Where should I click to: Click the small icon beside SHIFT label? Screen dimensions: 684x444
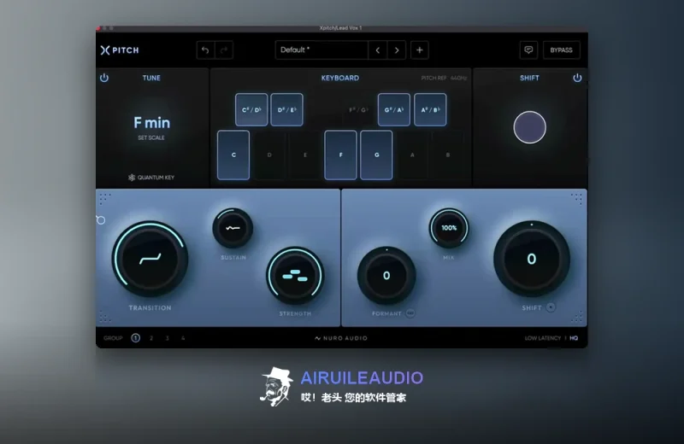coord(551,307)
